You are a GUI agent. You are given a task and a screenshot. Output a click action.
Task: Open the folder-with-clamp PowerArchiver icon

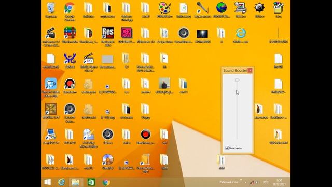pos(145,159)
